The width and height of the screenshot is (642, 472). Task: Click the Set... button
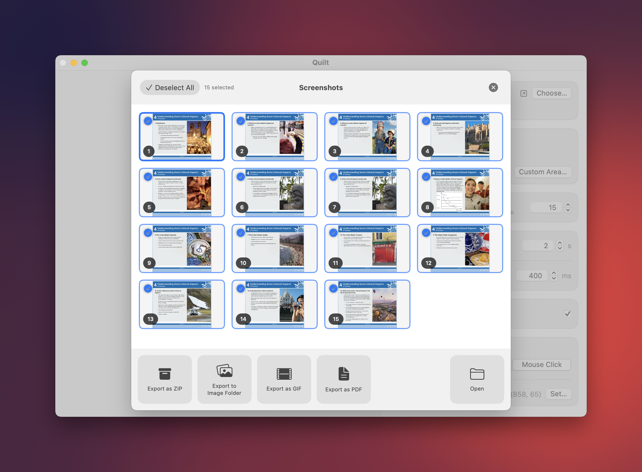click(558, 394)
